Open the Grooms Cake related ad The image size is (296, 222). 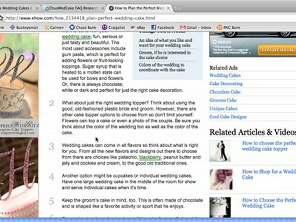pyautogui.click(x=223, y=100)
